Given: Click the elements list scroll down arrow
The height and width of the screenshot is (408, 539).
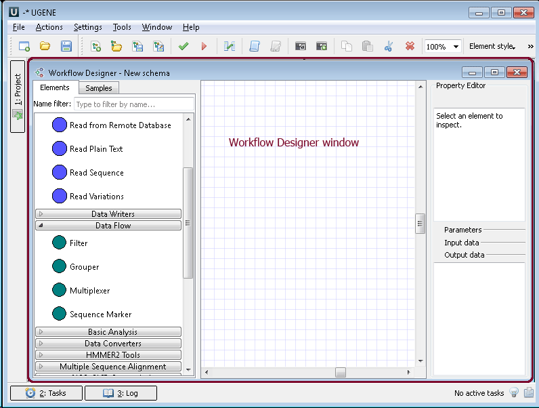Looking at the screenshot, I should [188, 370].
